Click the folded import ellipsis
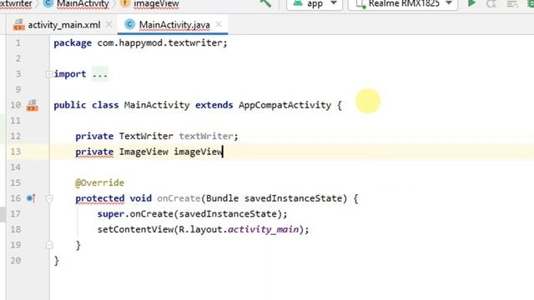The width and height of the screenshot is (534, 300). (x=100, y=74)
